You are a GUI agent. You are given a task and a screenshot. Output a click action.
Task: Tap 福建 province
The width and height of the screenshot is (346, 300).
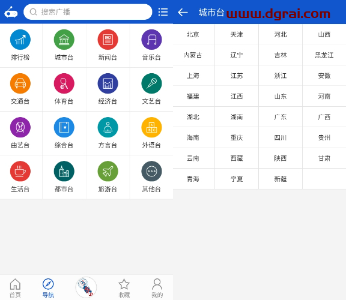(193, 97)
